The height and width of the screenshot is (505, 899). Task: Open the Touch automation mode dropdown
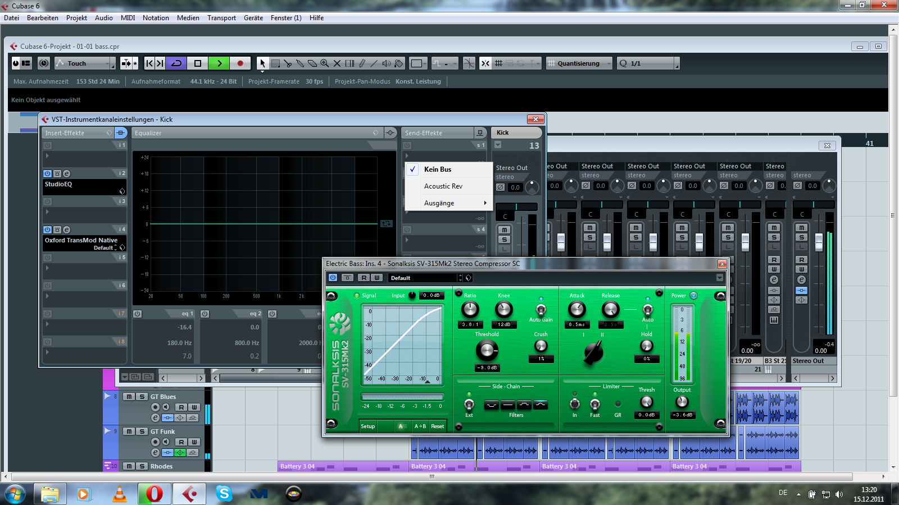click(x=85, y=63)
